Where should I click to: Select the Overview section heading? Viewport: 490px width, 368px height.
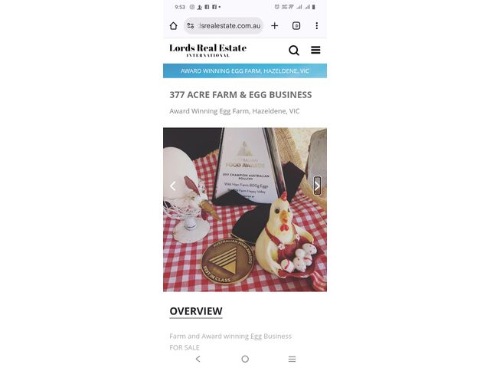click(196, 311)
